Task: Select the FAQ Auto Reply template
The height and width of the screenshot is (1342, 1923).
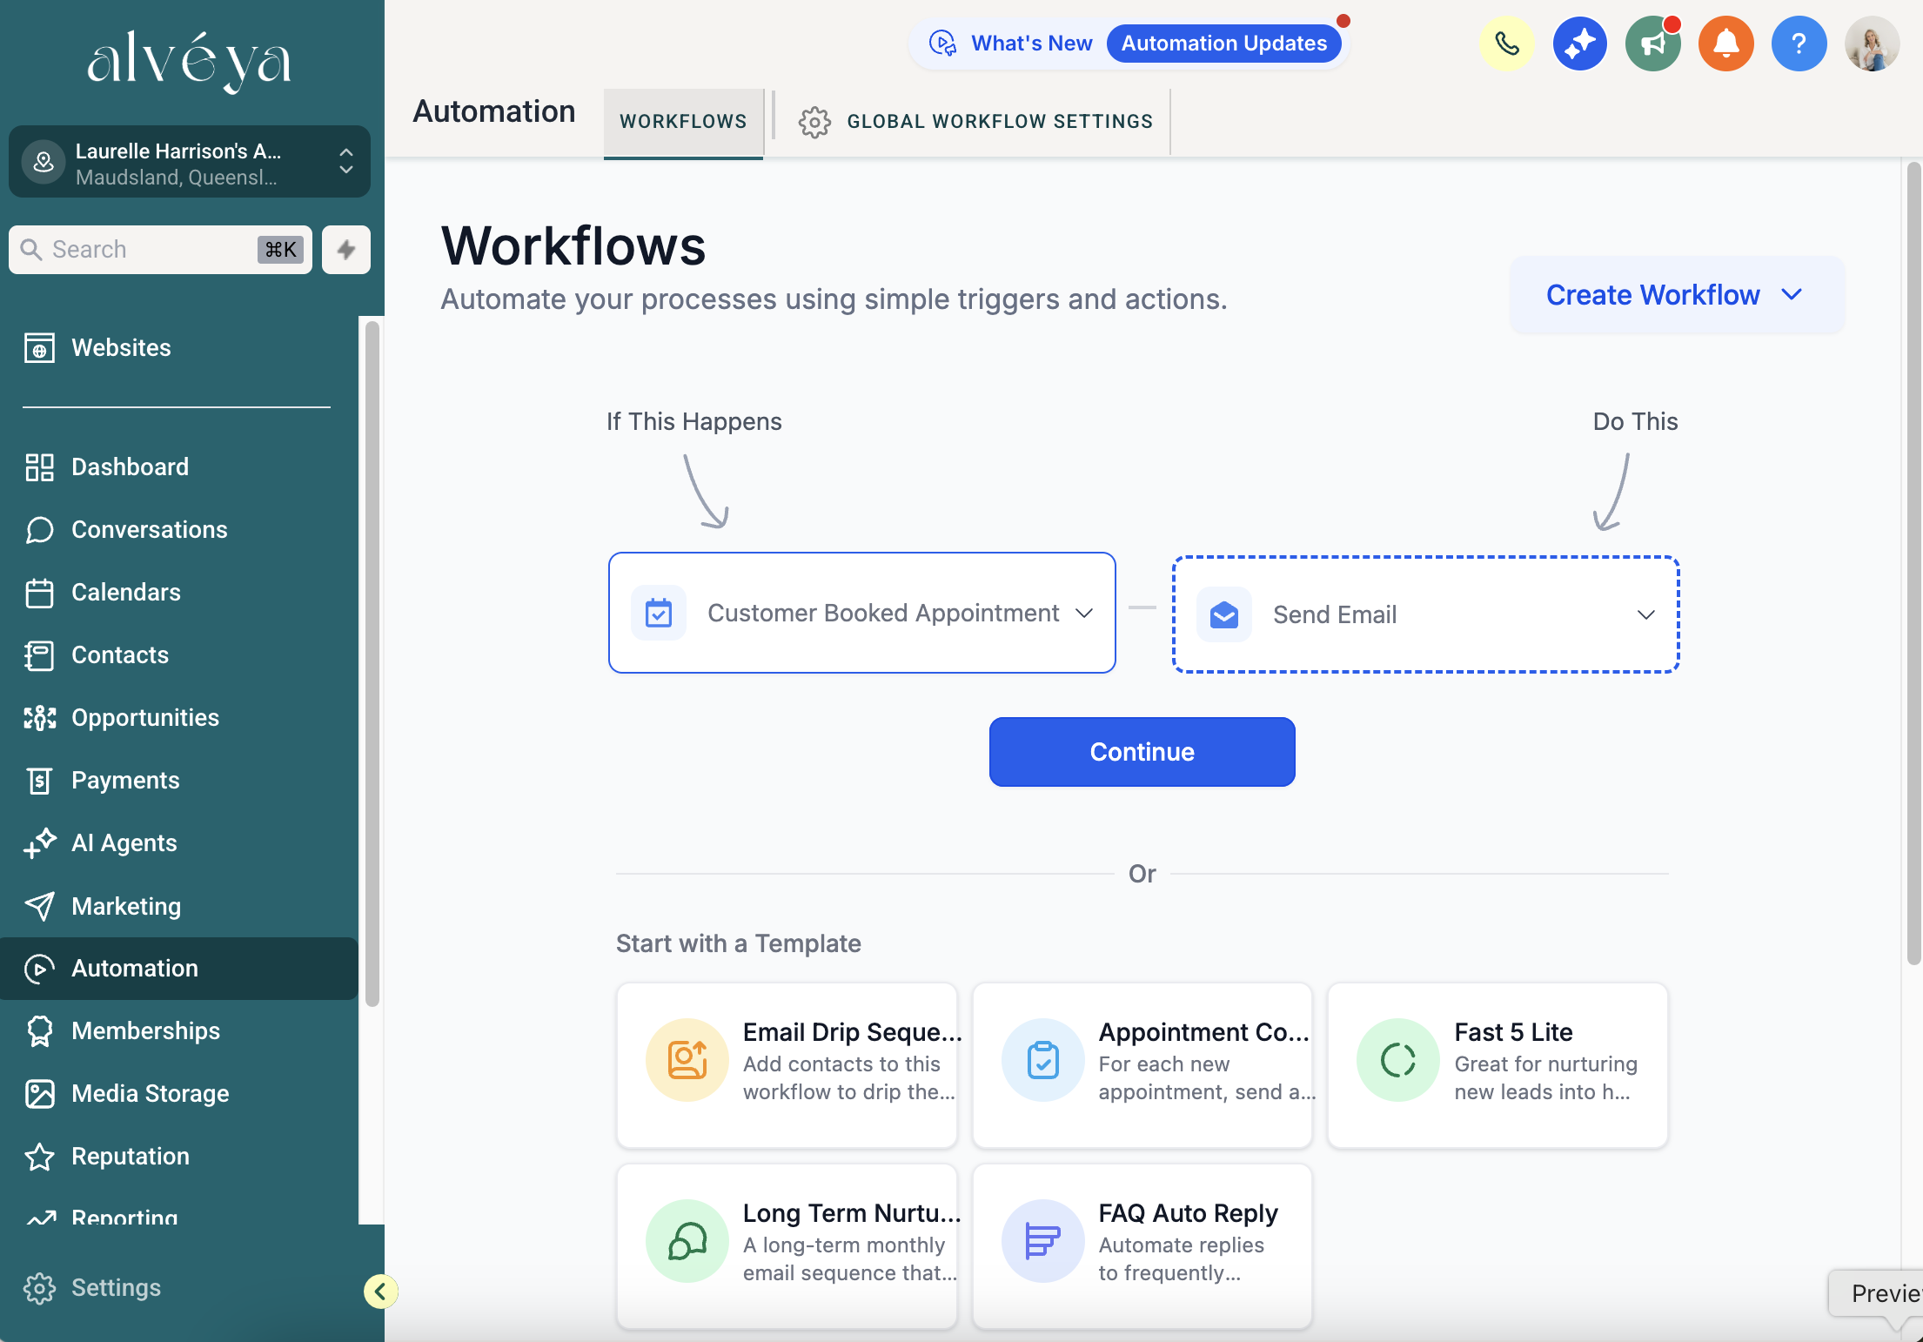Action: (x=1142, y=1246)
